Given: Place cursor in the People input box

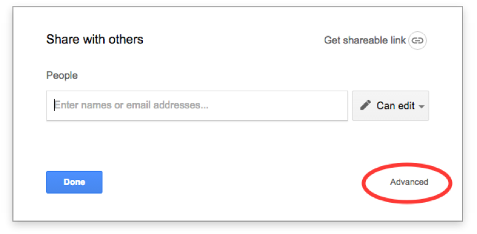Looking at the screenshot, I should click(197, 105).
